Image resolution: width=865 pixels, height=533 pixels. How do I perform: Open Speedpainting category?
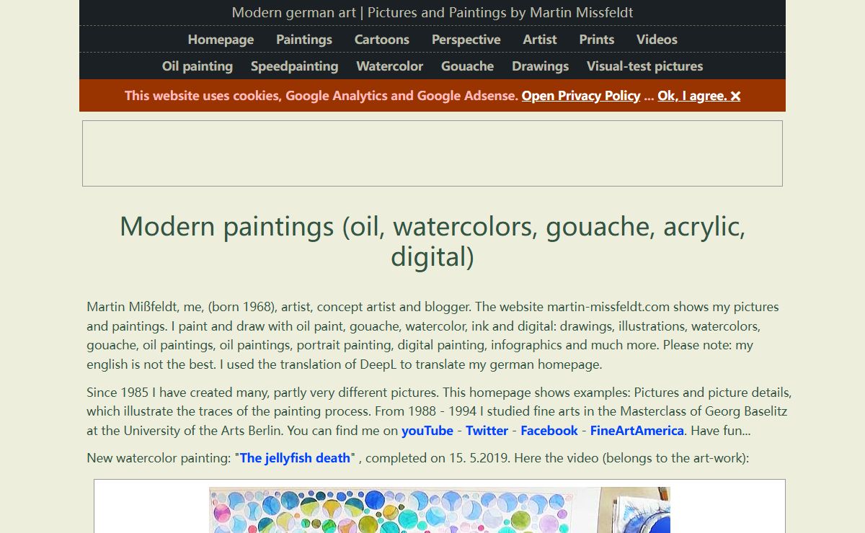pos(294,66)
